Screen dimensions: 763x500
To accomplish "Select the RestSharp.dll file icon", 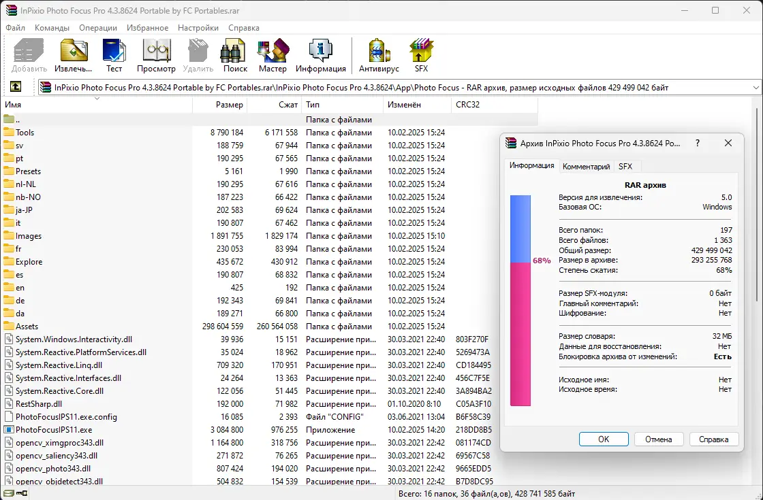I will (9, 404).
